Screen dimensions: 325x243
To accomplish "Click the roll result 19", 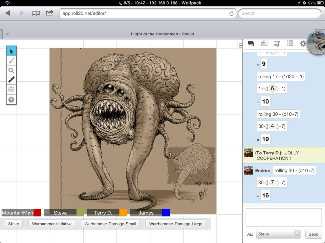I will coord(265,139).
